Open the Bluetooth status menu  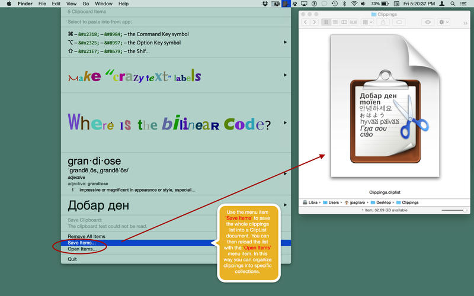click(x=344, y=4)
